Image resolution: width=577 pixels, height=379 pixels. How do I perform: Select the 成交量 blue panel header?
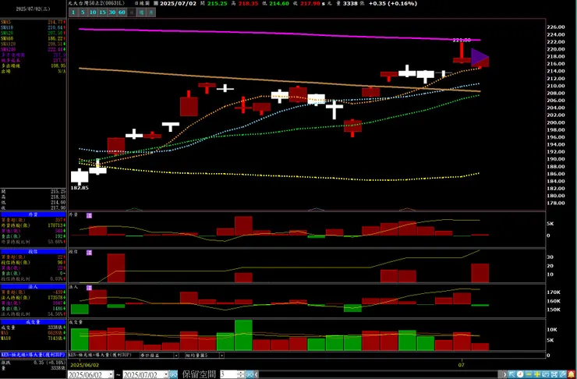pyautogui.click(x=33, y=322)
